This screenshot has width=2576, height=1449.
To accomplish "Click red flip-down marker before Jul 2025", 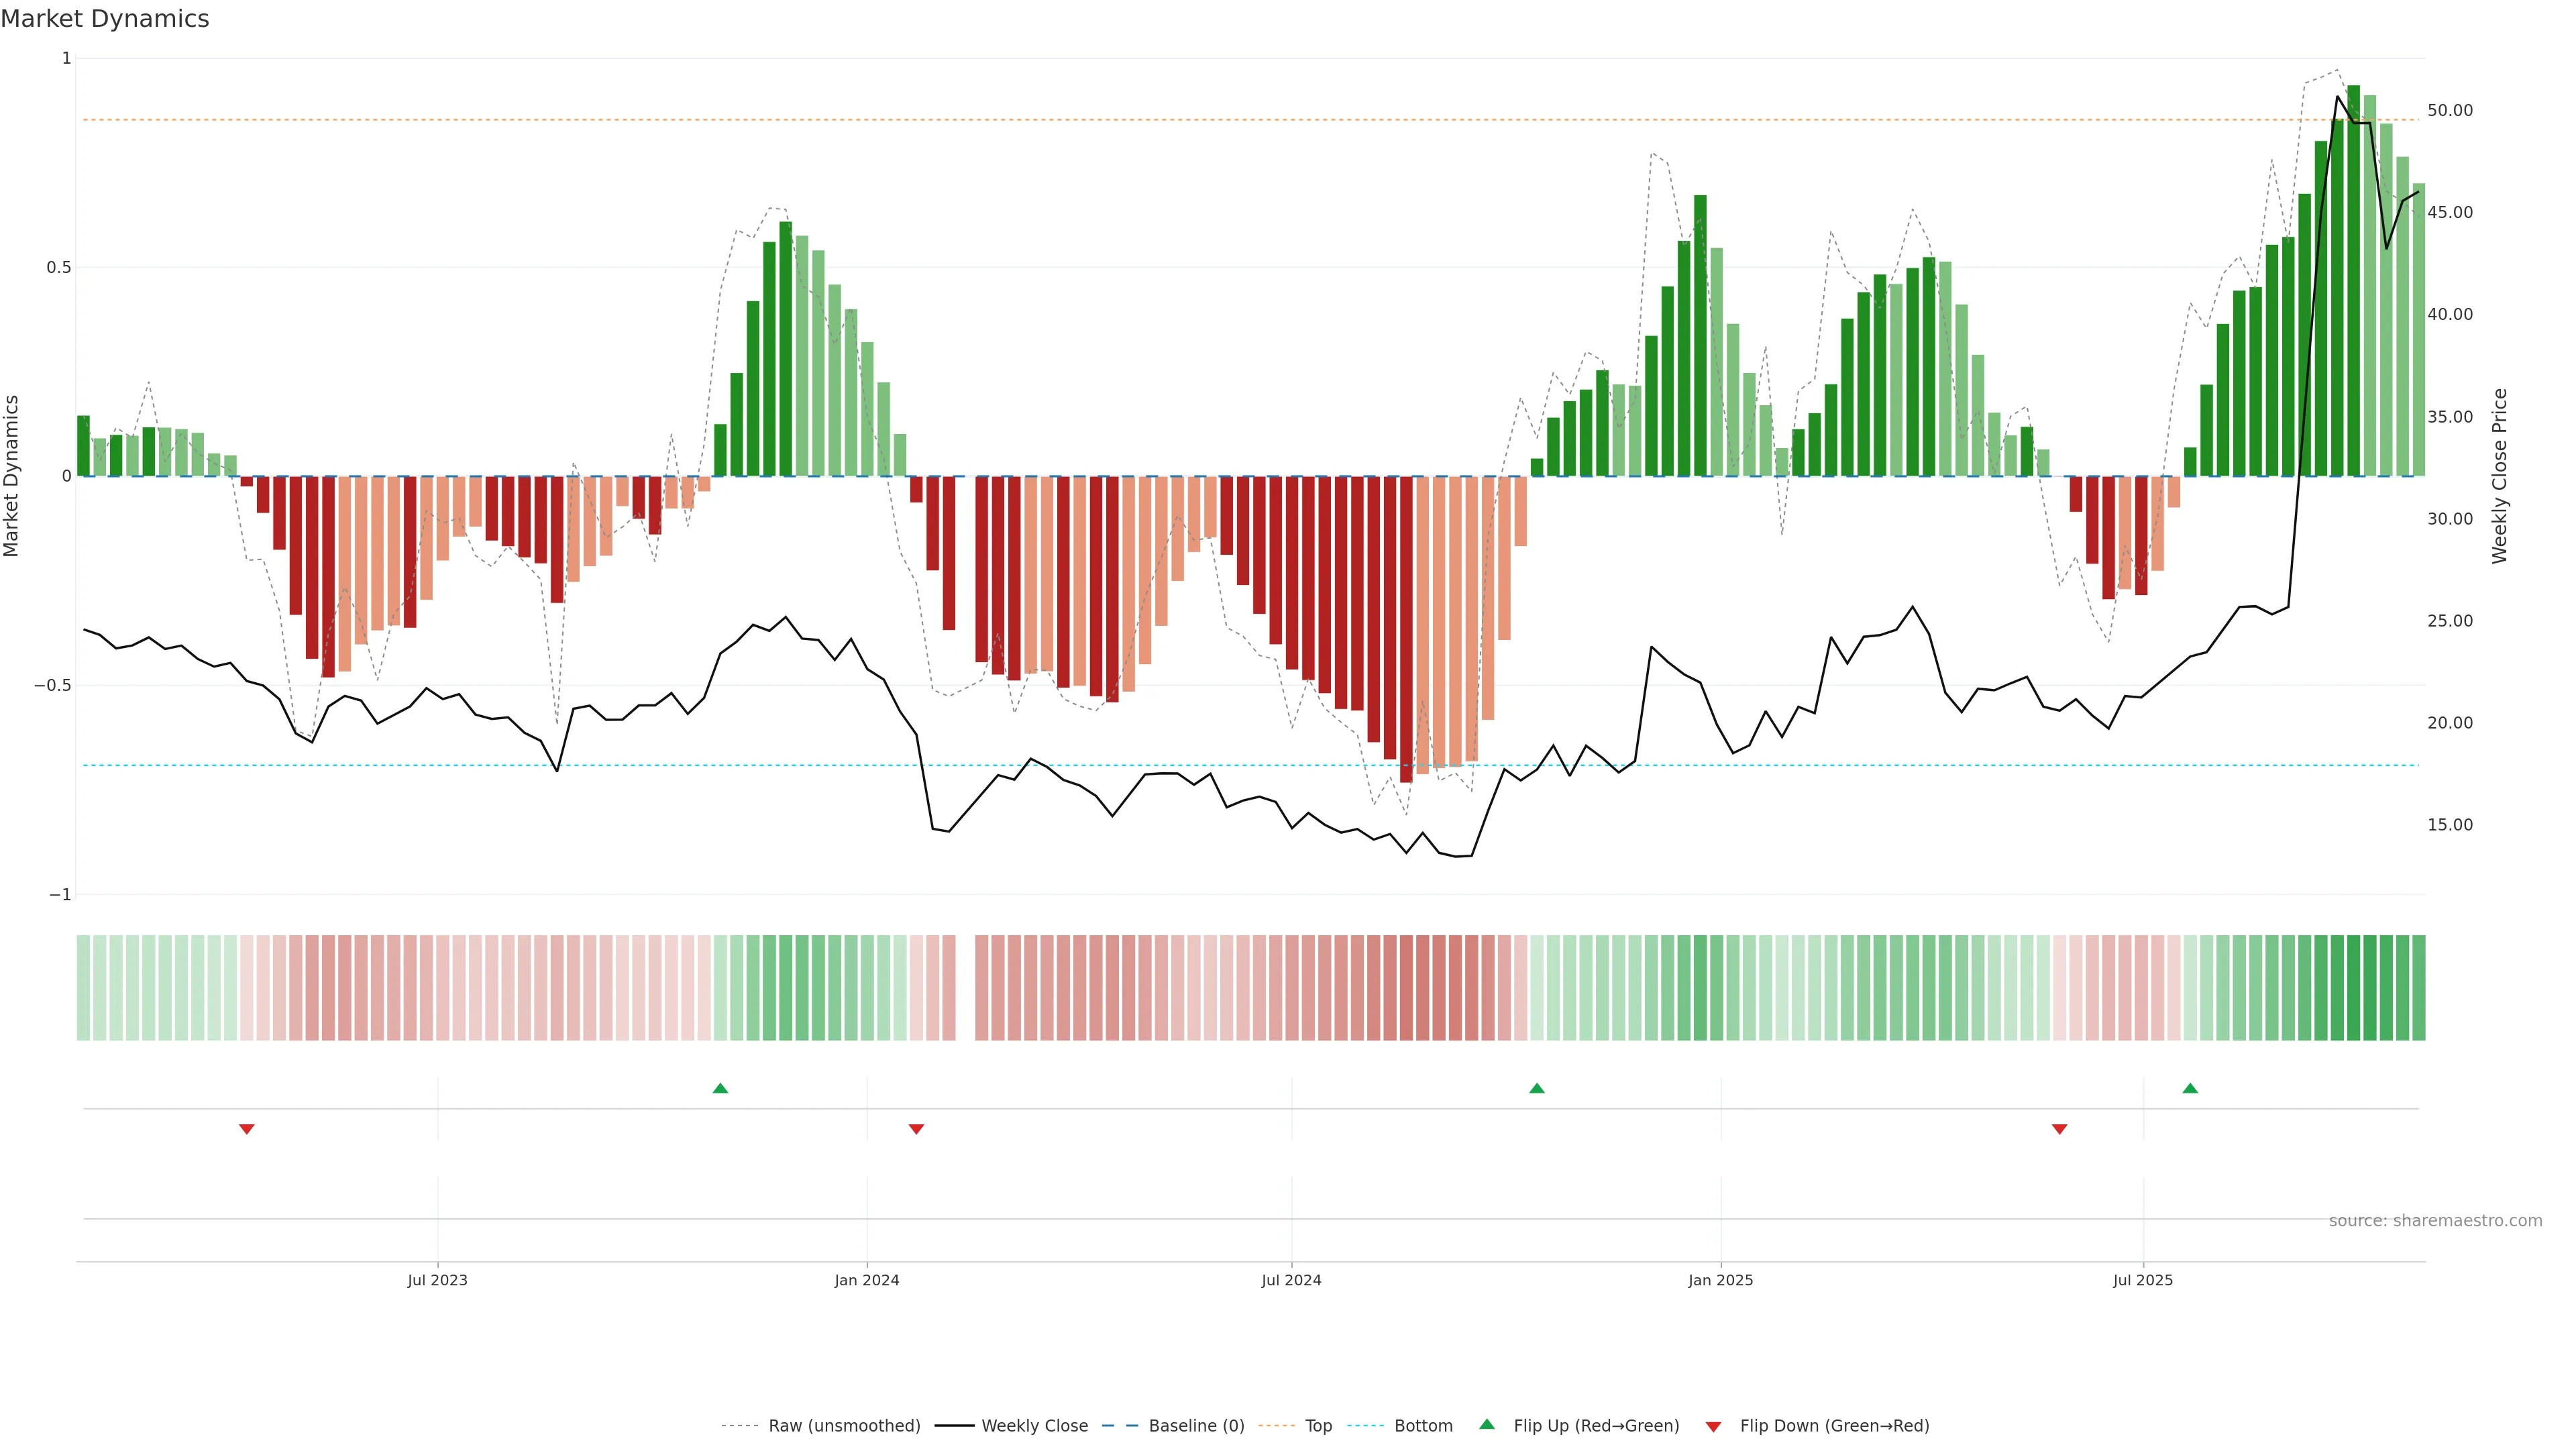I will [2059, 1129].
